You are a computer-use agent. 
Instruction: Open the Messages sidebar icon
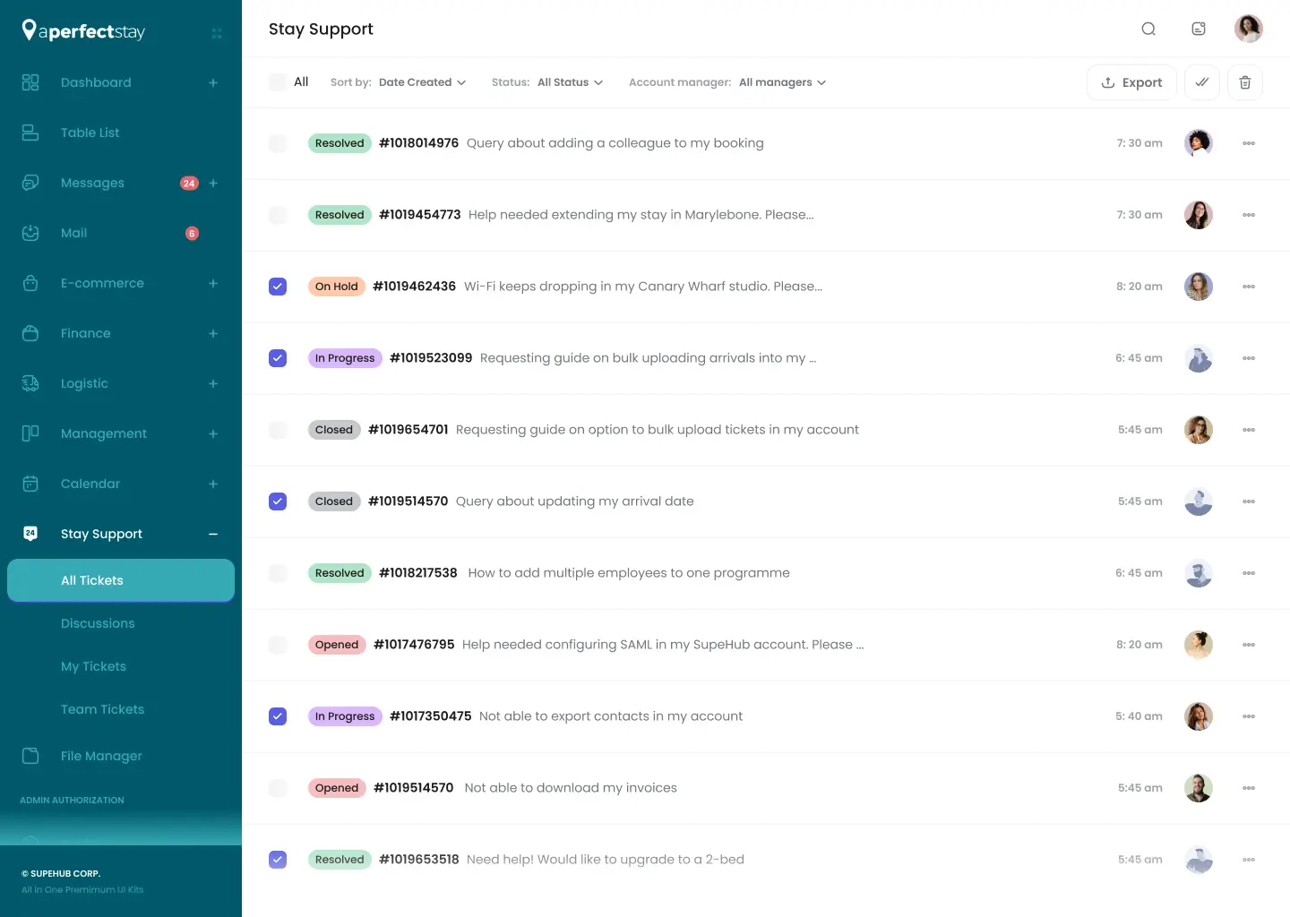tap(30, 183)
